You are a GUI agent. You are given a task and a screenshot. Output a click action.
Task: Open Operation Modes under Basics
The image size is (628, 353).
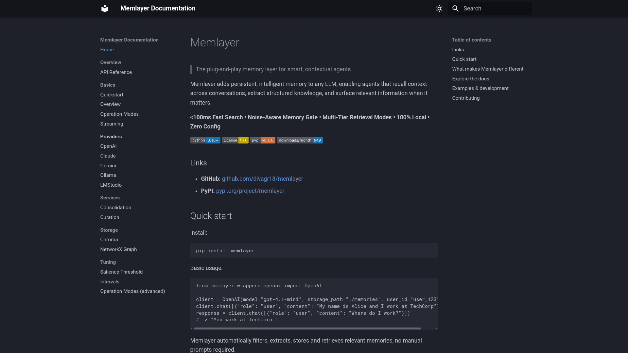click(x=119, y=114)
